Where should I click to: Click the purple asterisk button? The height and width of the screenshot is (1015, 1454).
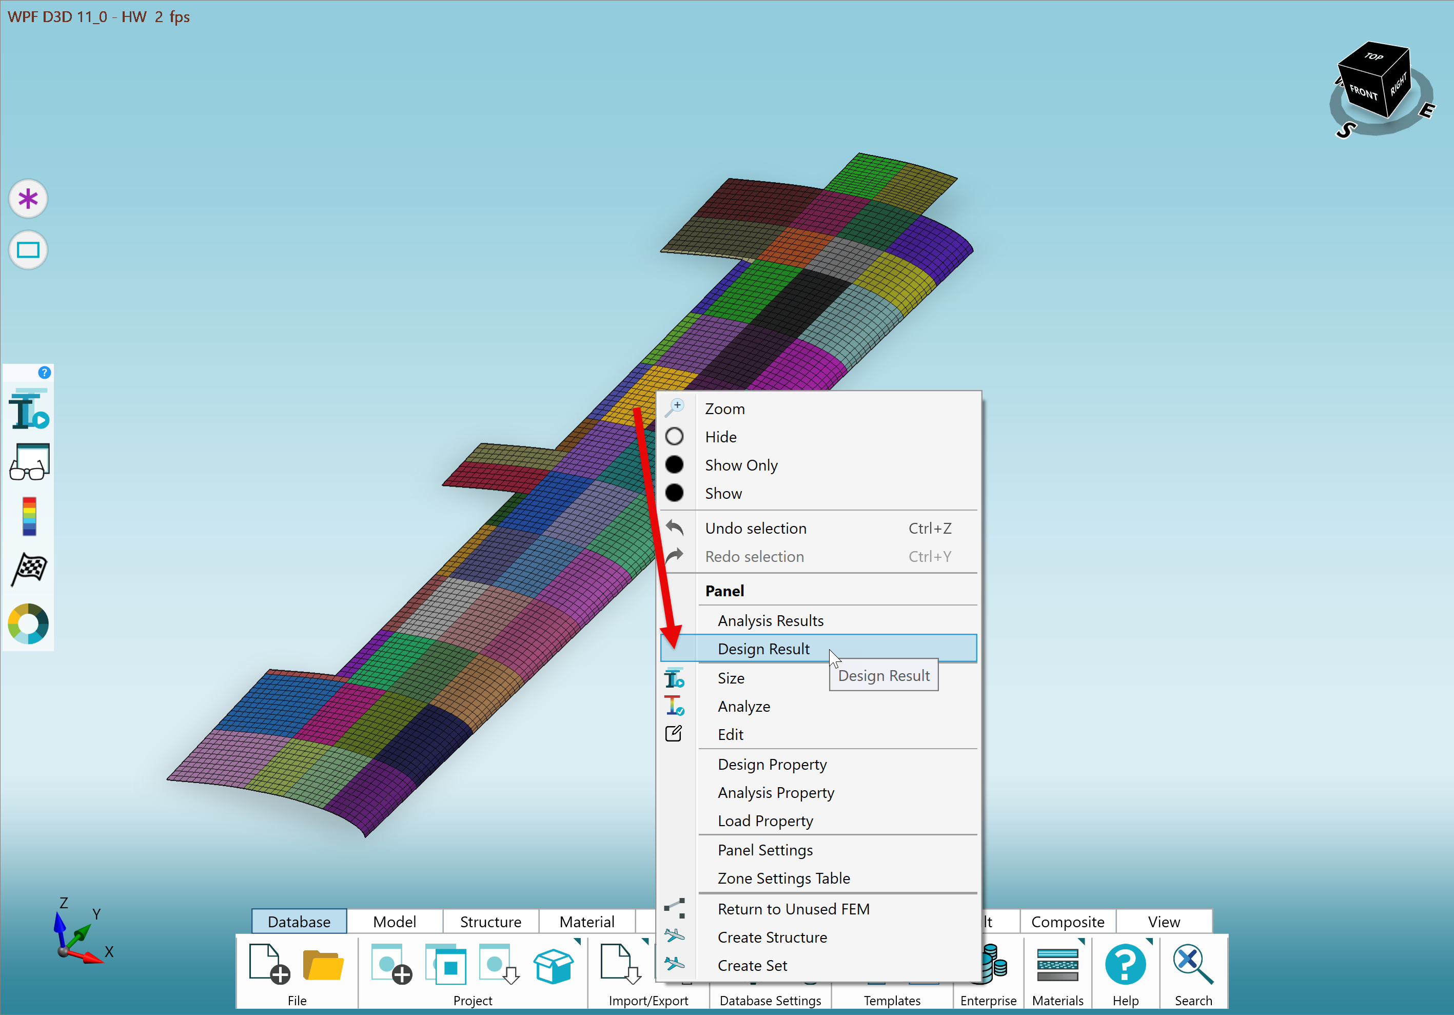(x=28, y=199)
